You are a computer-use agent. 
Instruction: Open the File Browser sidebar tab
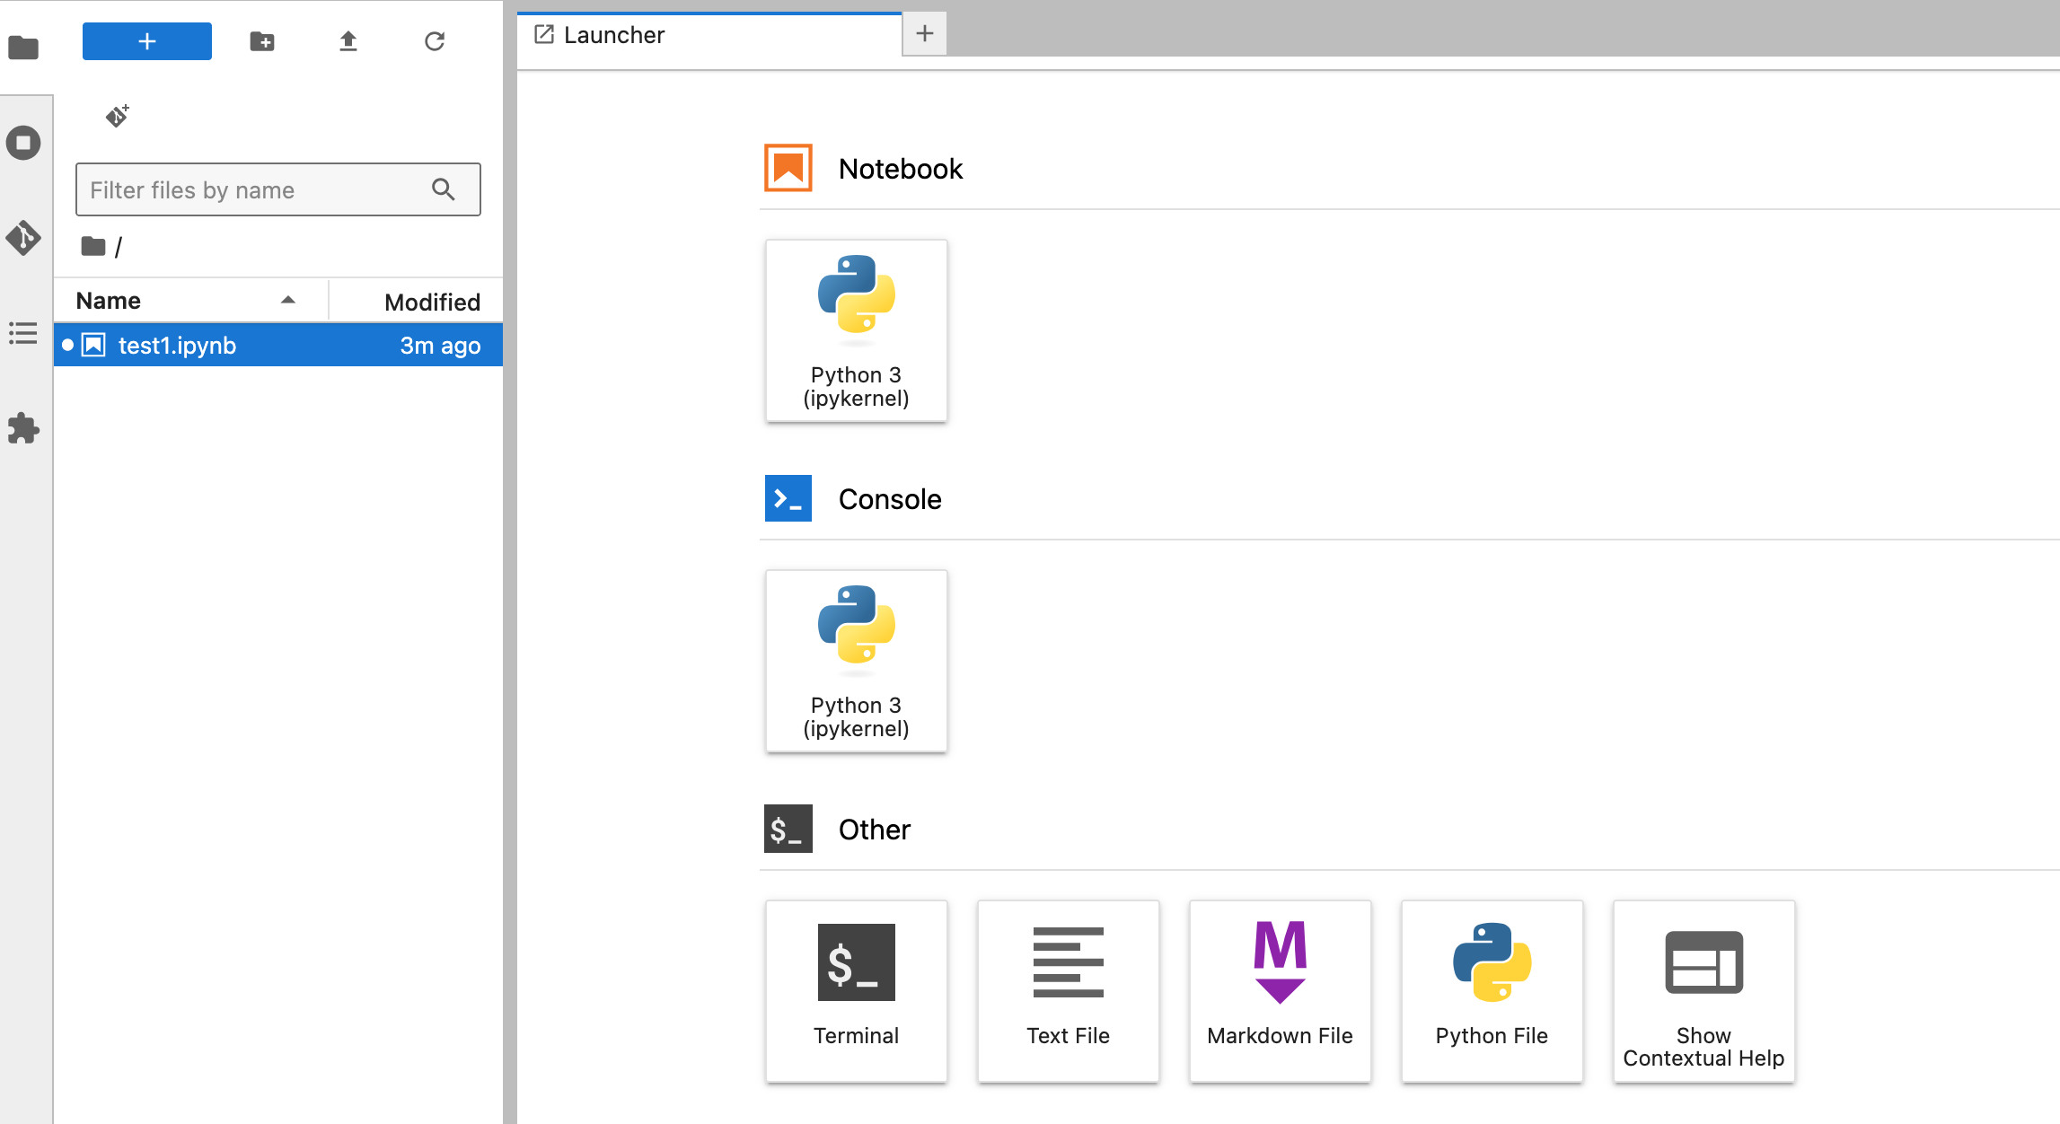click(x=23, y=47)
